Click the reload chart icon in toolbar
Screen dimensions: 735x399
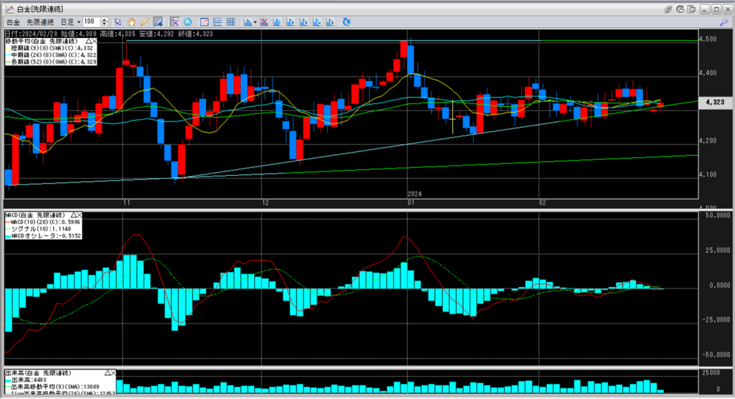(x=347, y=22)
